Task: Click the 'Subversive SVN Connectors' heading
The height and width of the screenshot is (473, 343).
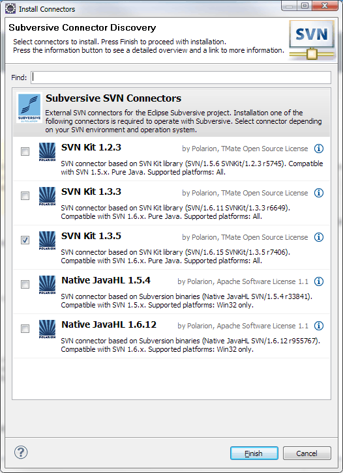Action: point(113,98)
